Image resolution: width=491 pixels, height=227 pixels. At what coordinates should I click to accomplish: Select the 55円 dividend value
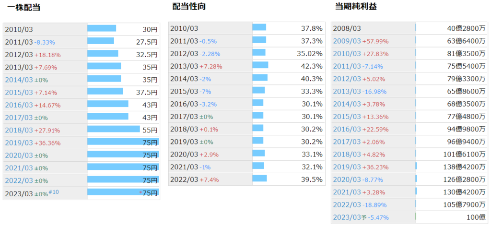point(150,130)
